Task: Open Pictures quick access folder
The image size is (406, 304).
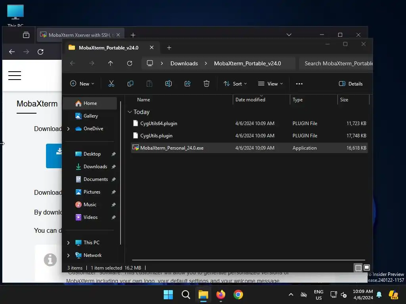Action: tap(92, 192)
